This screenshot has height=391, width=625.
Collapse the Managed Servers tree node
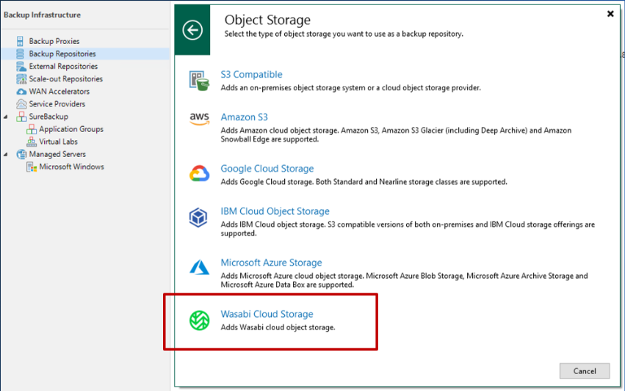(6, 154)
